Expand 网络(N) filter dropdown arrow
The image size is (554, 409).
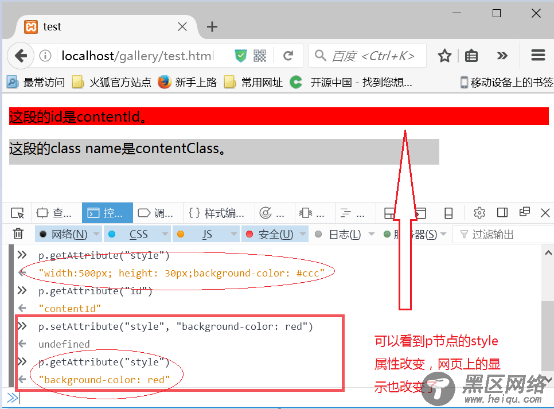(x=96, y=233)
